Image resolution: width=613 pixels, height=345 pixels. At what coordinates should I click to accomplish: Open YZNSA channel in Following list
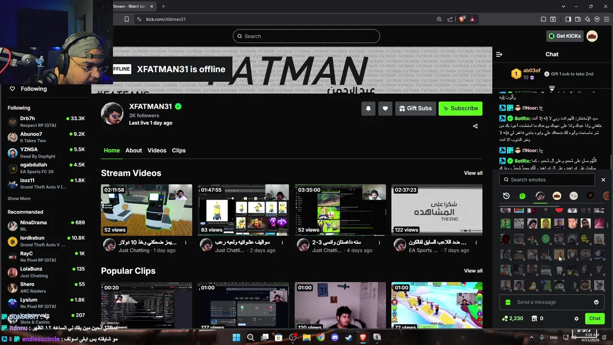point(46,152)
